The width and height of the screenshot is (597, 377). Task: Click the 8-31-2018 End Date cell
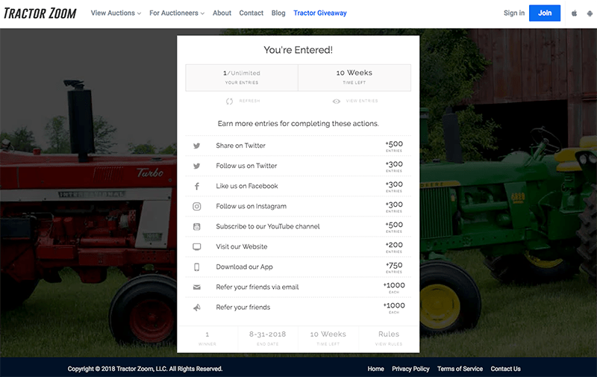click(268, 338)
